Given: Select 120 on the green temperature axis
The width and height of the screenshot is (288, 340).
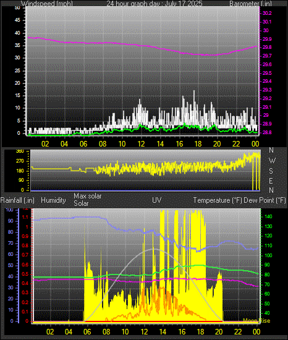Looking at the screenshot, I should coord(268,236).
